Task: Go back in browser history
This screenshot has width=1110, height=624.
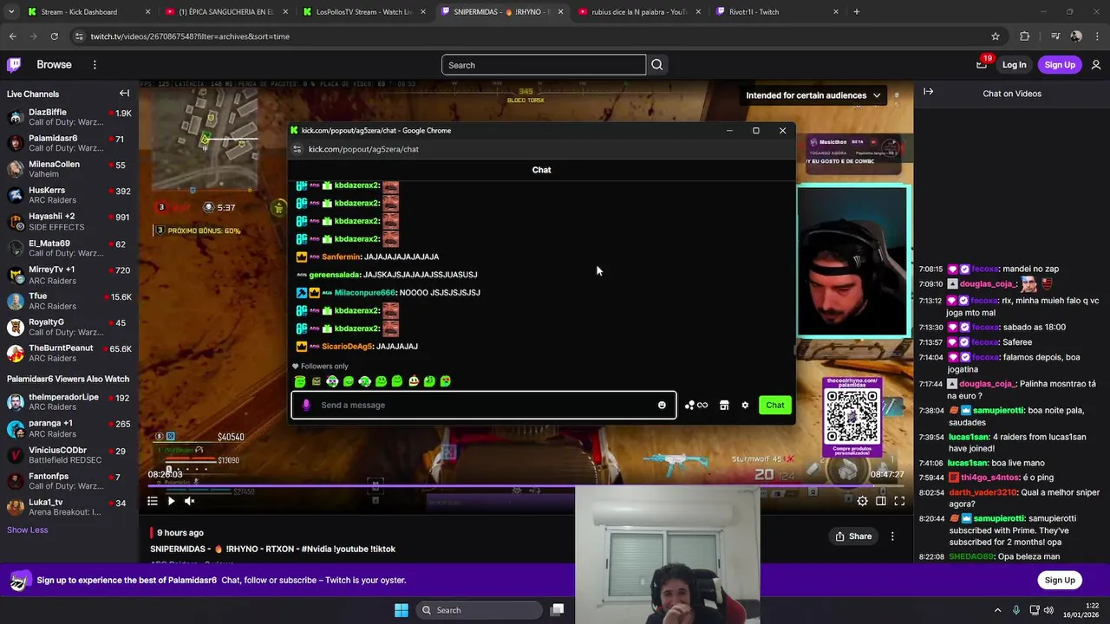Action: [13, 36]
